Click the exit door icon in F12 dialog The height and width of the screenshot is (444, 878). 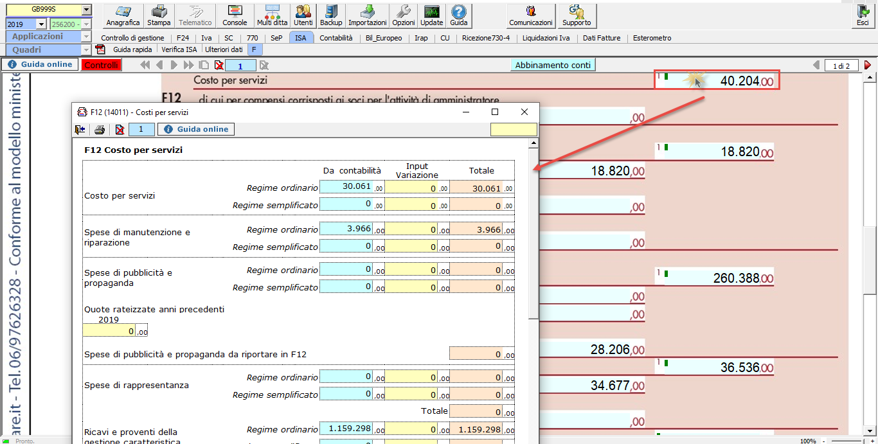[x=80, y=129]
